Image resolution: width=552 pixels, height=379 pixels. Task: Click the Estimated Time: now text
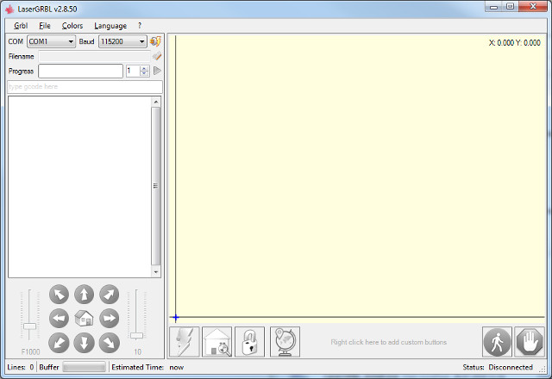coord(147,368)
